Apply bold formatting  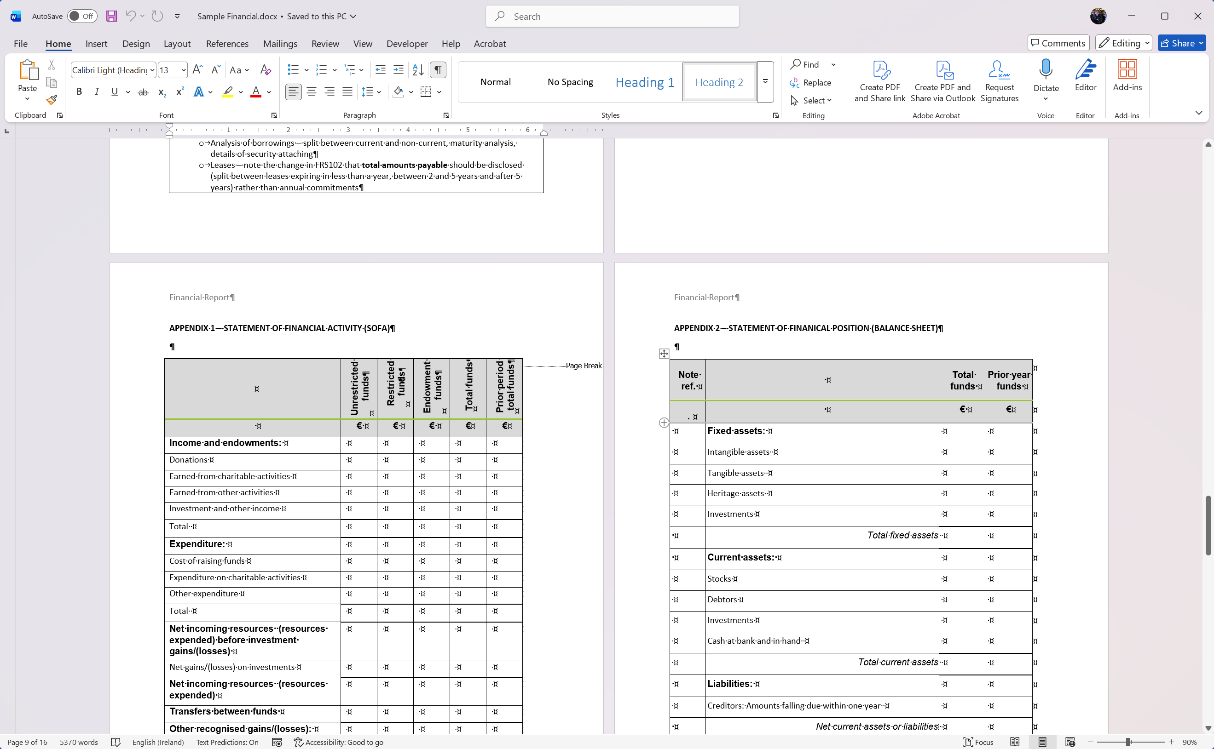coord(79,91)
